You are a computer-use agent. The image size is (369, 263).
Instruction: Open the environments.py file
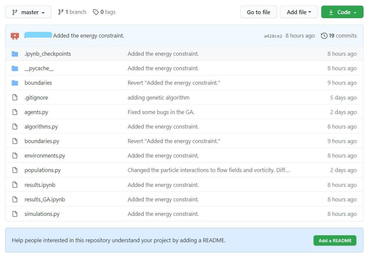45,156
